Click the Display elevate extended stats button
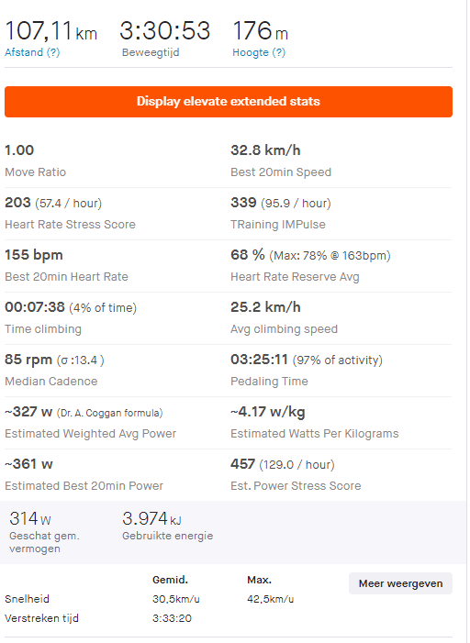 click(229, 102)
